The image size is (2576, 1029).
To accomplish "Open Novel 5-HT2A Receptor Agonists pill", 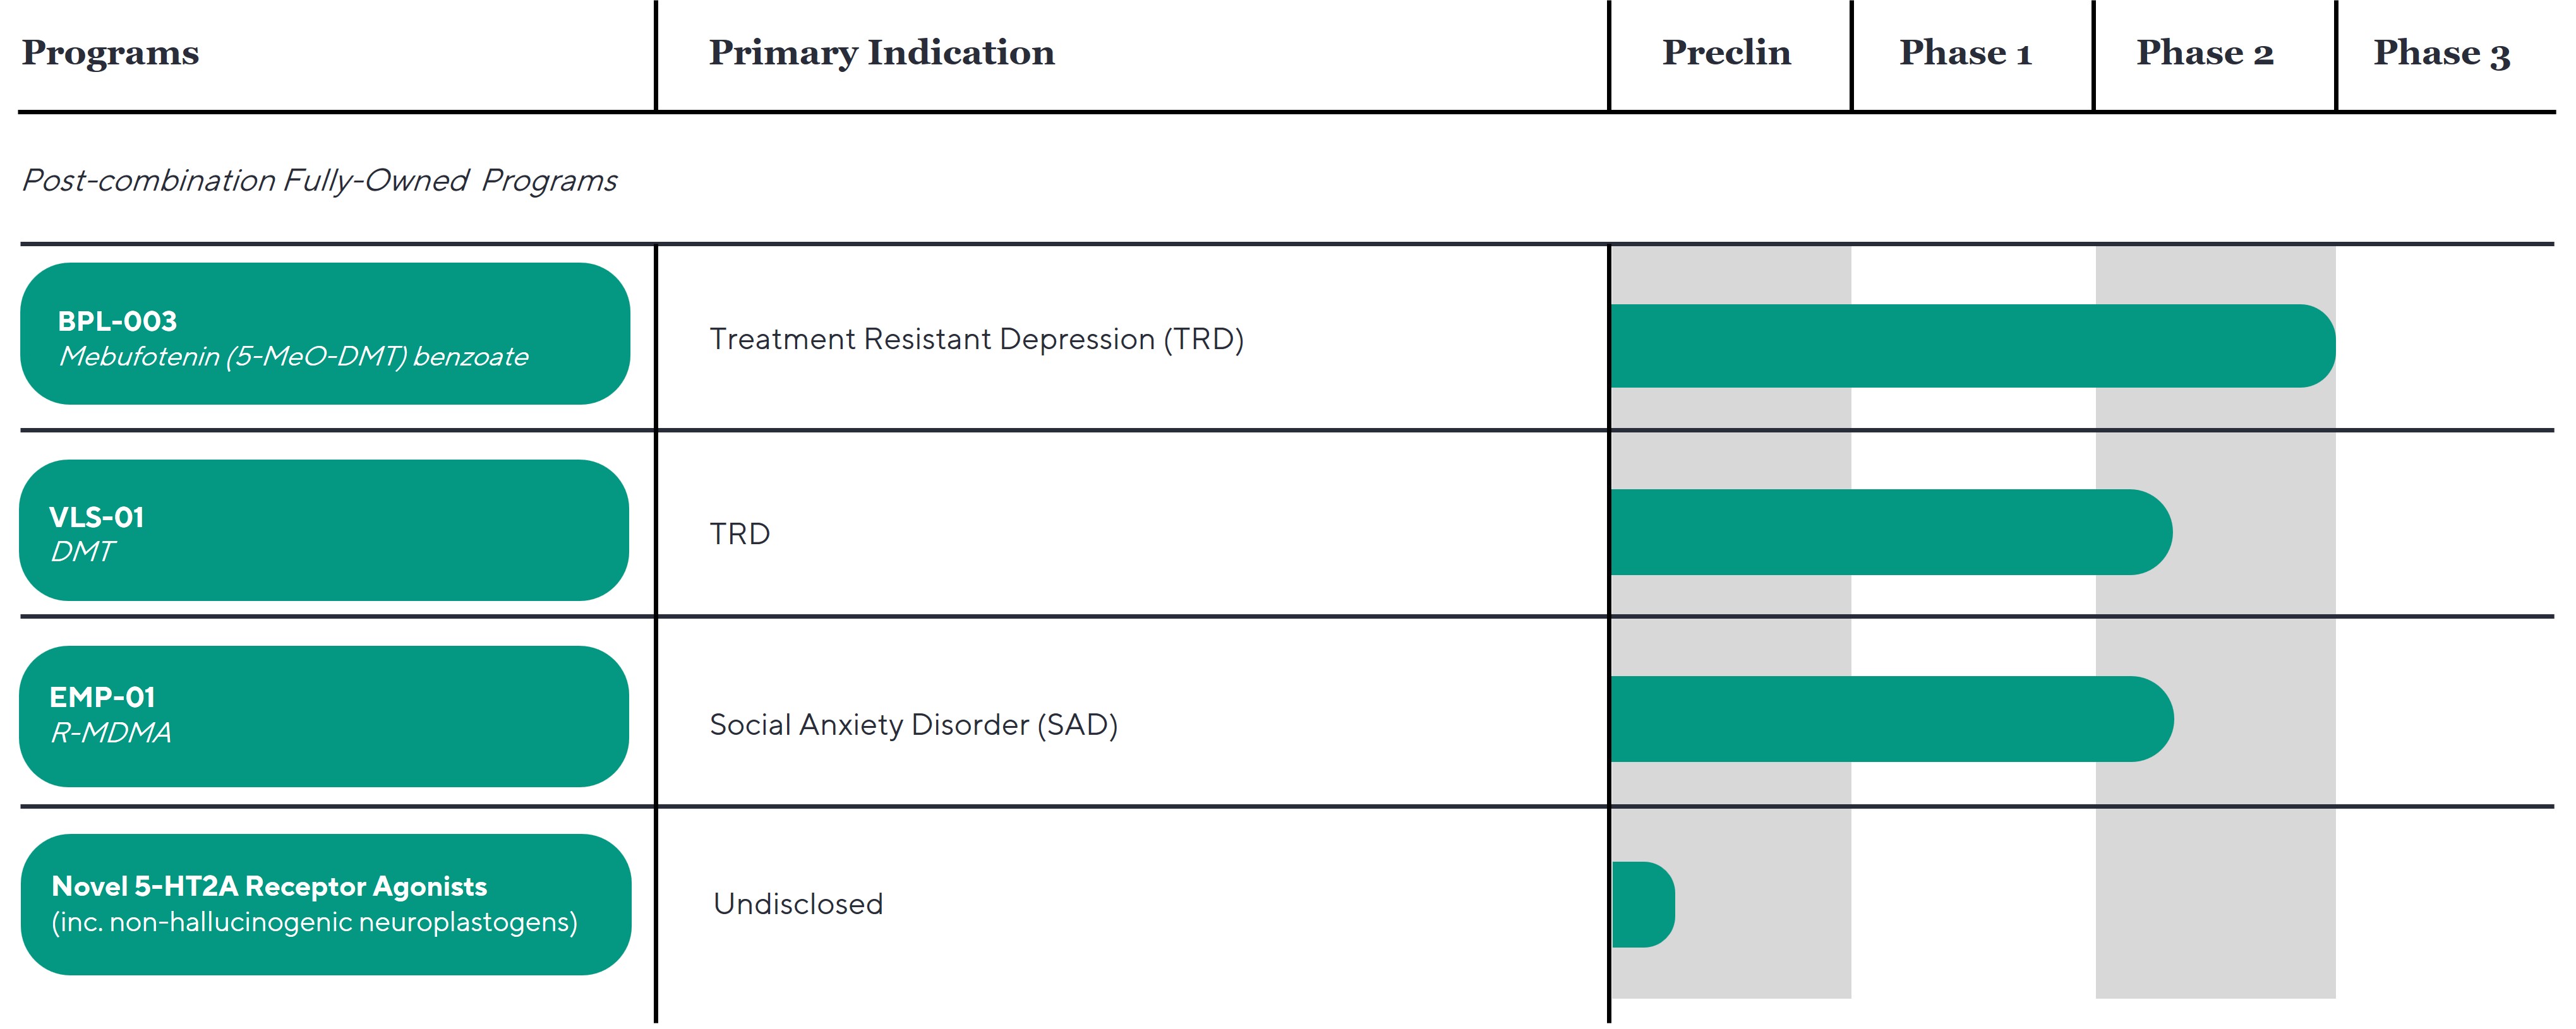I will coord(326,904).
